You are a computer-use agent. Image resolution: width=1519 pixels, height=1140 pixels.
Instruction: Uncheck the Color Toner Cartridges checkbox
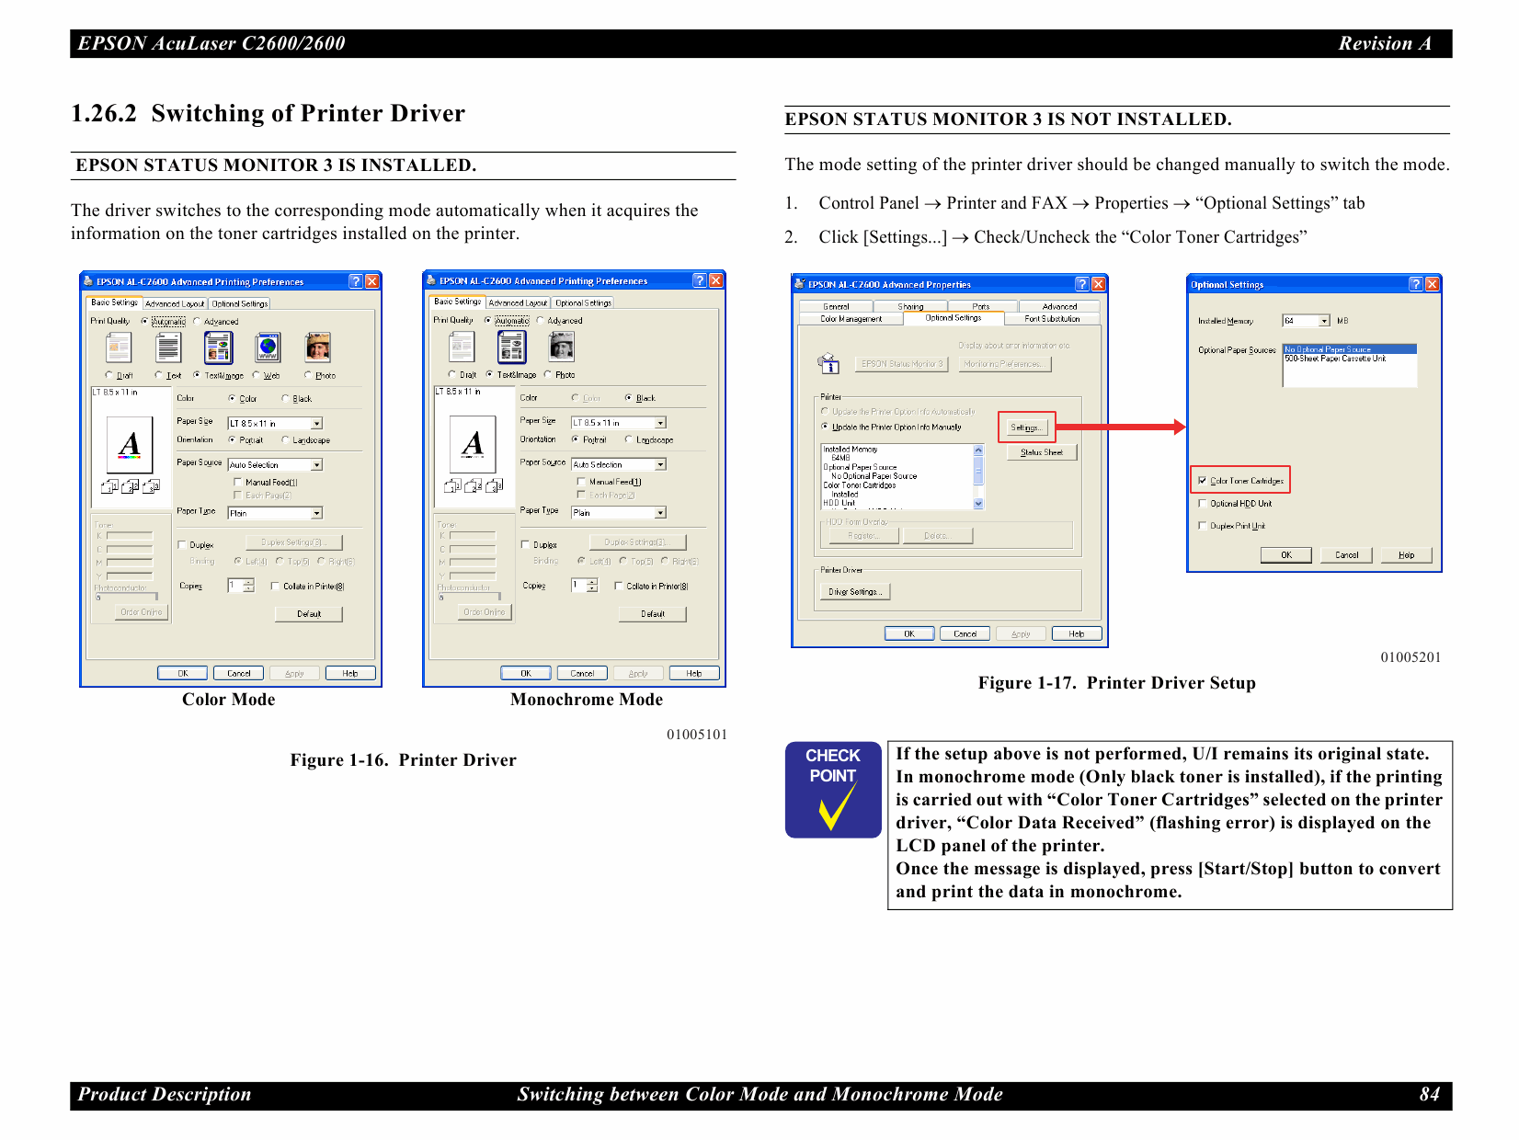click(1203, 481)
